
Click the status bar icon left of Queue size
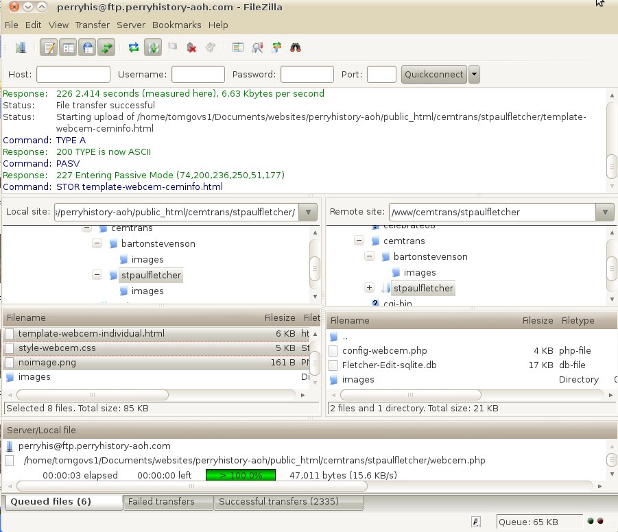[476, 522]
